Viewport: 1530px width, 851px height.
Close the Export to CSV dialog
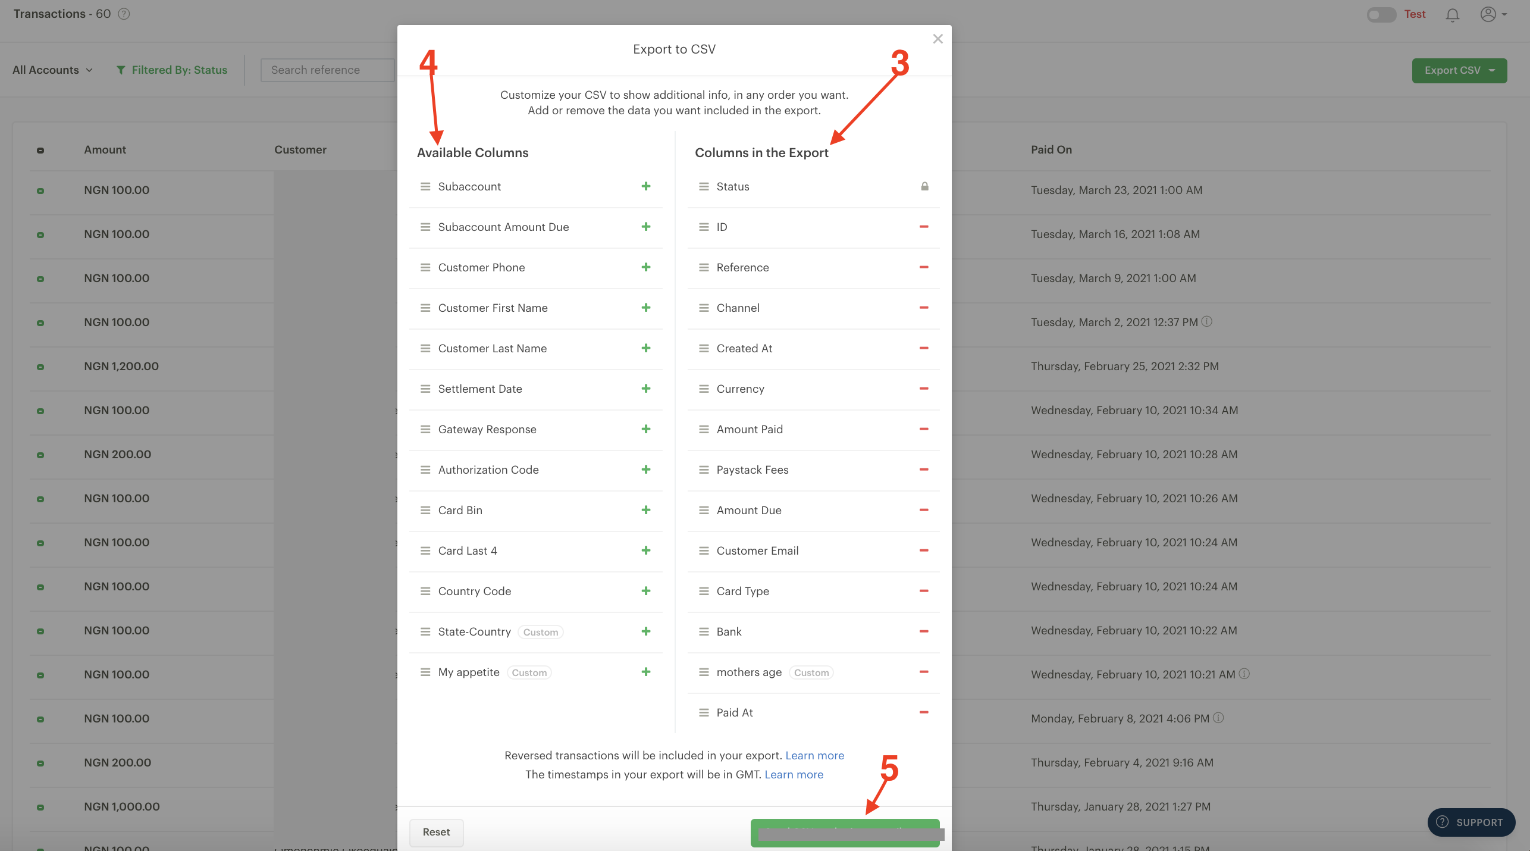[x=938, y=39]
